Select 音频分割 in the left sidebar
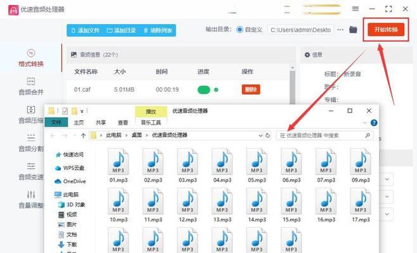This screenshot has height=253, width=417. pyautogui.click(x=31, y=143)
